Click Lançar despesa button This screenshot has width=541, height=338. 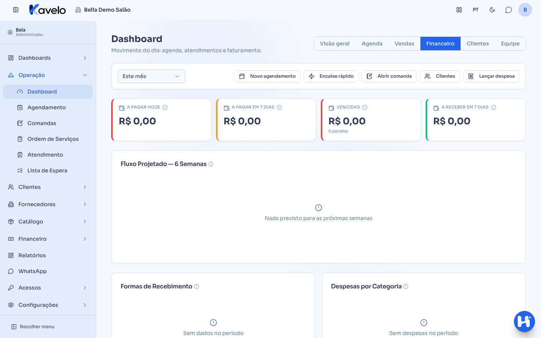[491, 76]
